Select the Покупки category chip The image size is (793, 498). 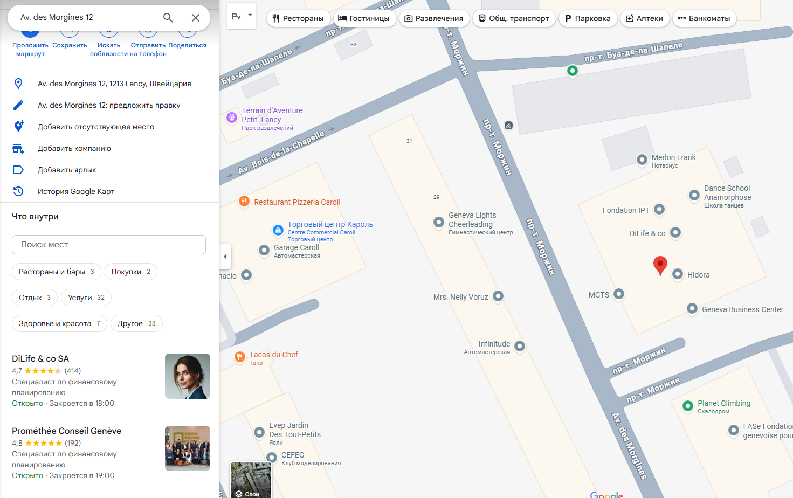131,272
